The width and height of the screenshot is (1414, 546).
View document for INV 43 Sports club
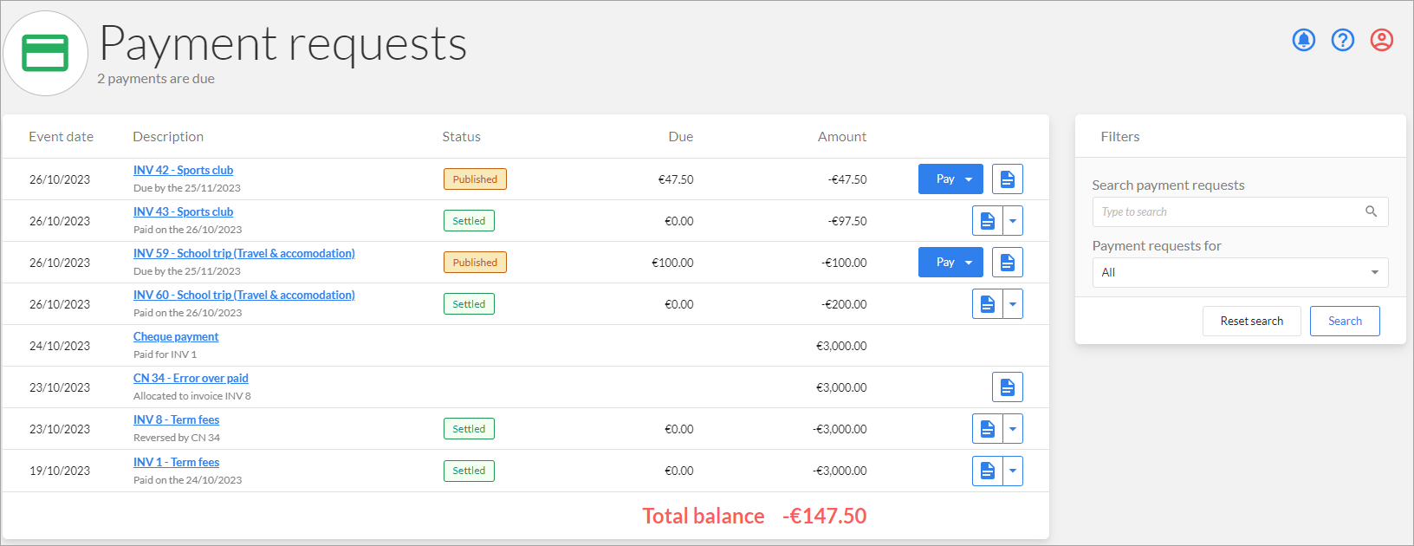click(988, 221)
